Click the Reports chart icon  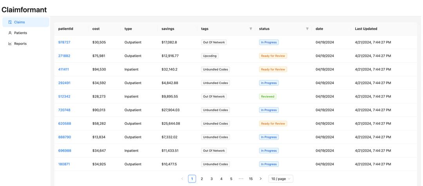[10, 44]
